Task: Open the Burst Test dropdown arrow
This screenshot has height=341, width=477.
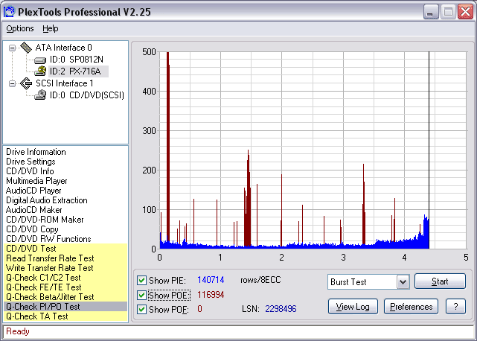Action: coord(403,282)
